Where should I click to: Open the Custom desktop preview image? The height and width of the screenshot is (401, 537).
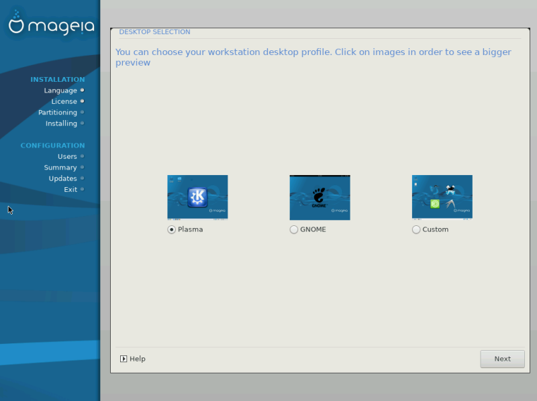point(442,197)
